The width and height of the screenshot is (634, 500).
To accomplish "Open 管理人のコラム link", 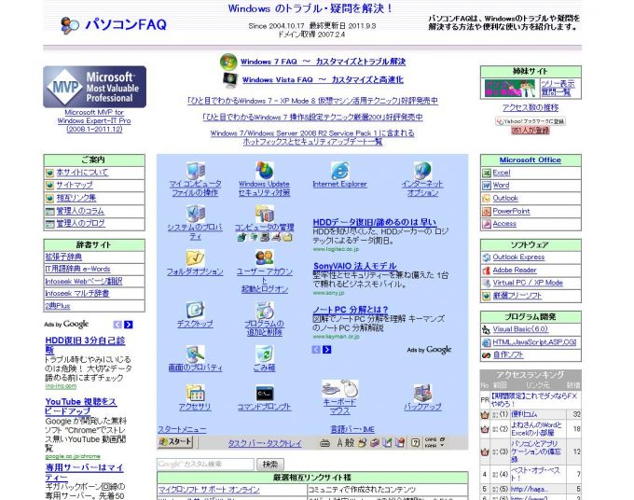I will 80,211.
